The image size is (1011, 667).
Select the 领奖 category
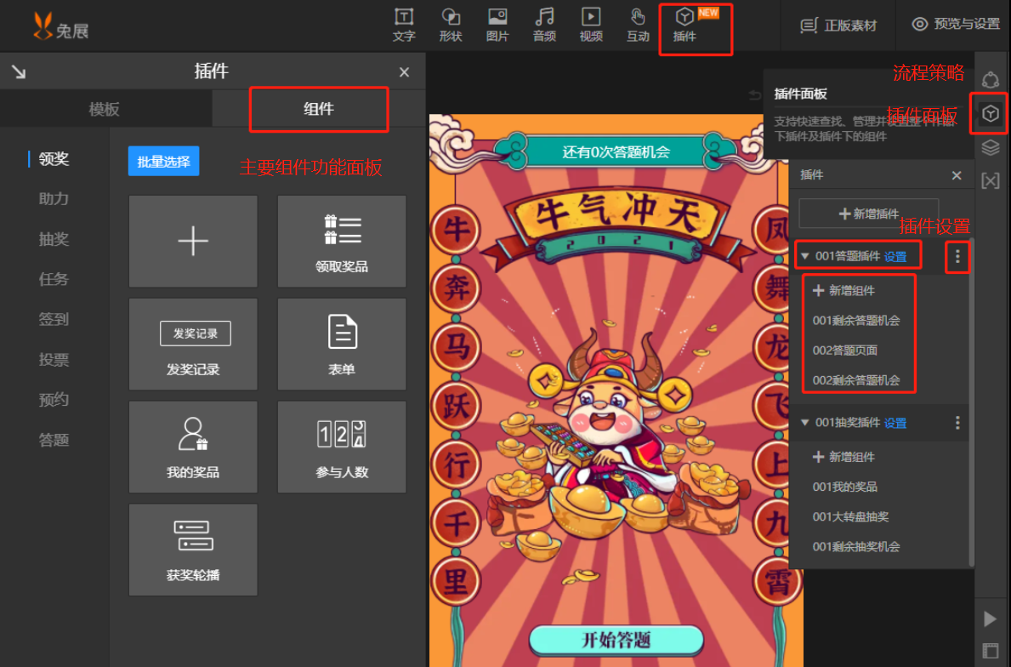point(54,159)
